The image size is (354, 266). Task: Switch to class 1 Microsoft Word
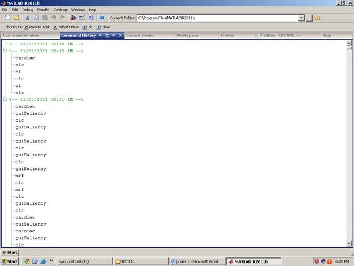197,261
